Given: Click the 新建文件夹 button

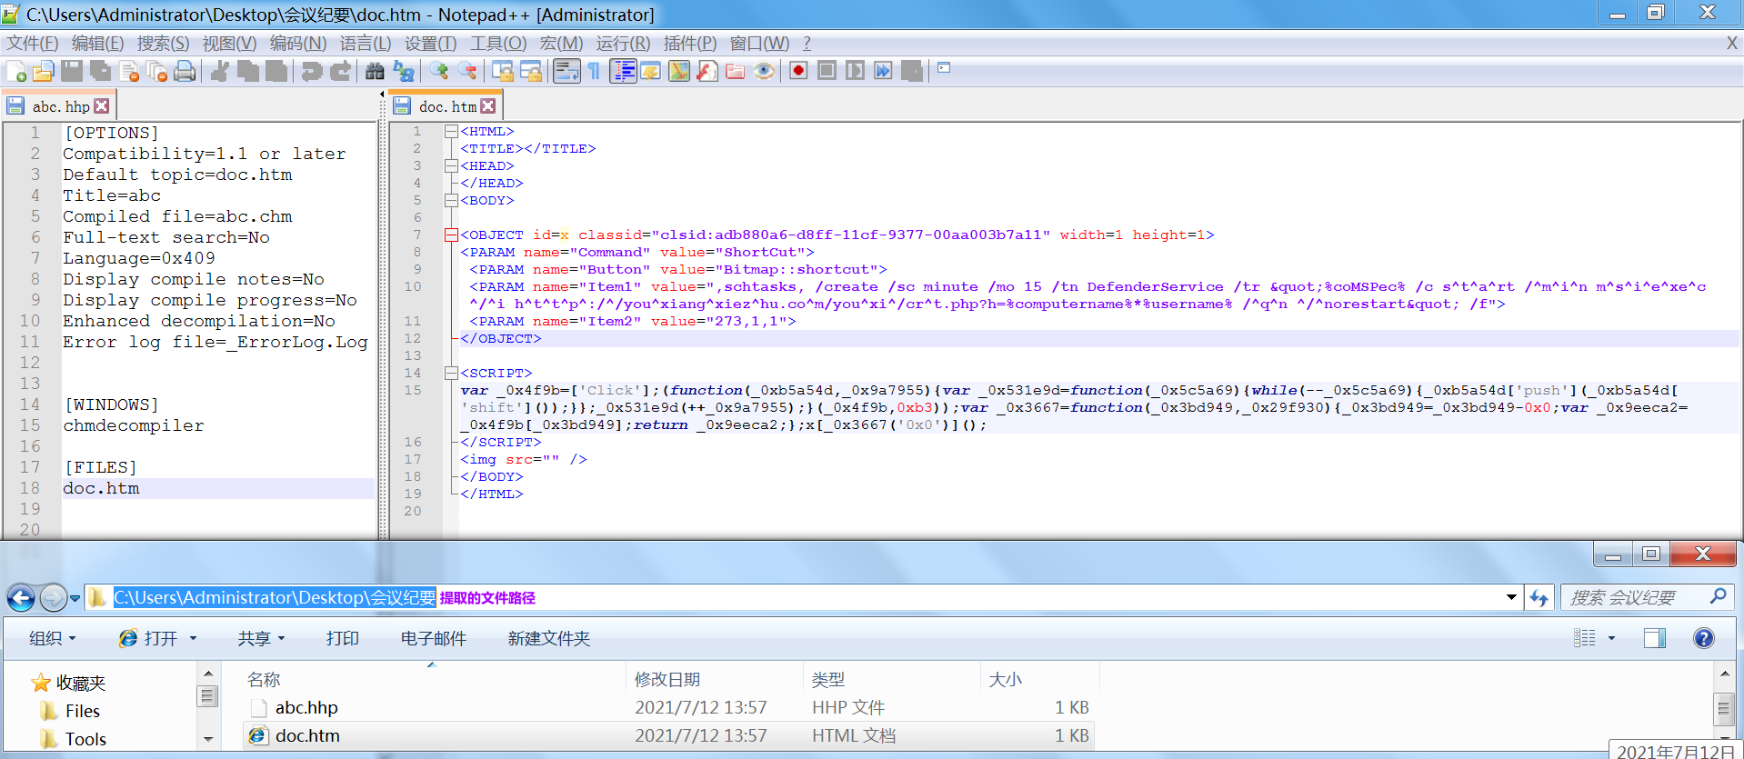Looking at the screenshot, I should (x=549, y=638).
